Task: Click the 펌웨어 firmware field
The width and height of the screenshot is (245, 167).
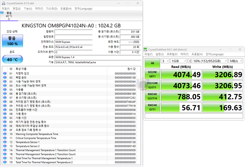Action: click(73, 32)
